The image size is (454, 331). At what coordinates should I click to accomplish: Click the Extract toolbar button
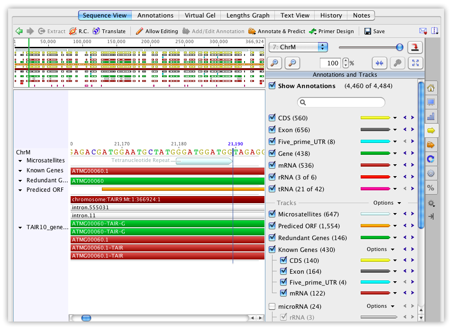coord(52,31)
